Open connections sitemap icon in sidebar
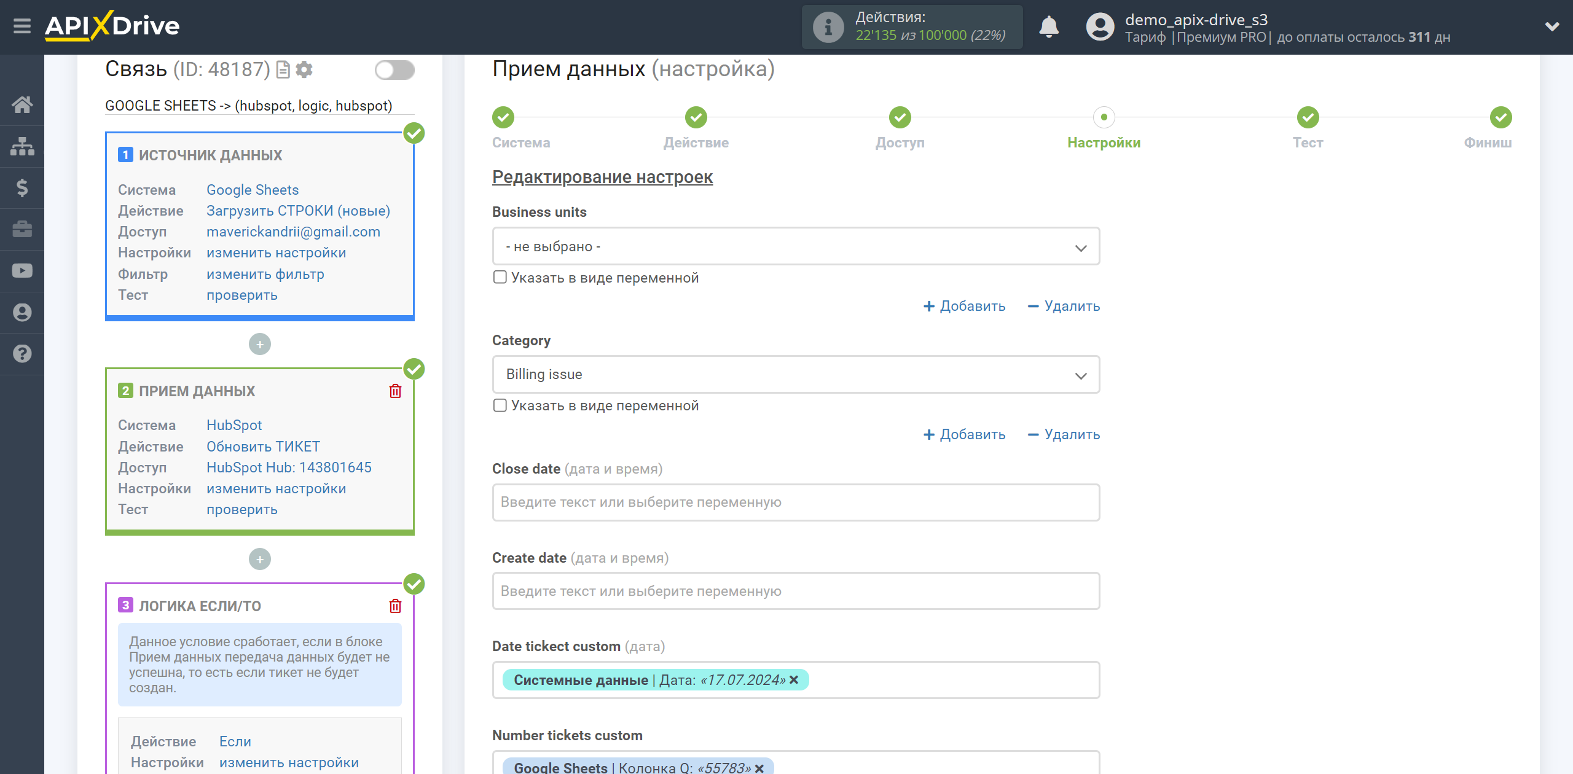The image size is (1573, 774). click(22, 146)
